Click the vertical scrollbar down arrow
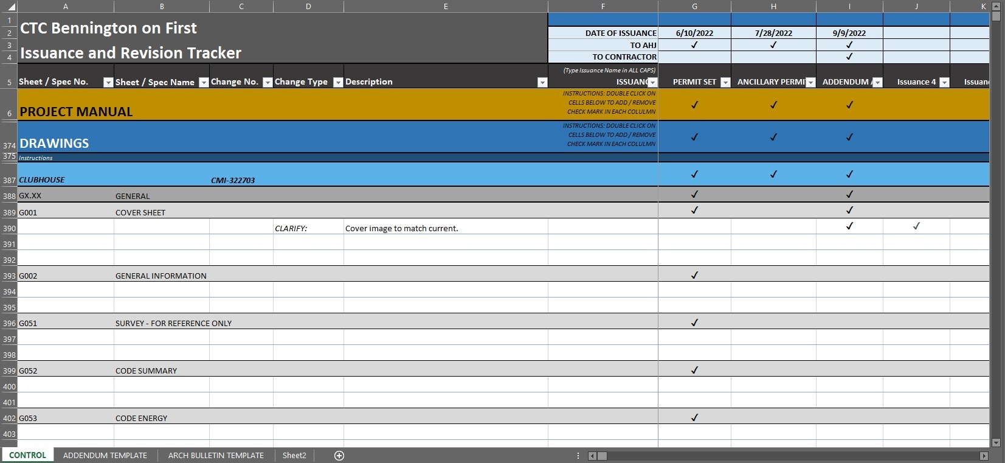Viewport: 1005px width, 463px height. pyautogui.click(x=996, y=442)
